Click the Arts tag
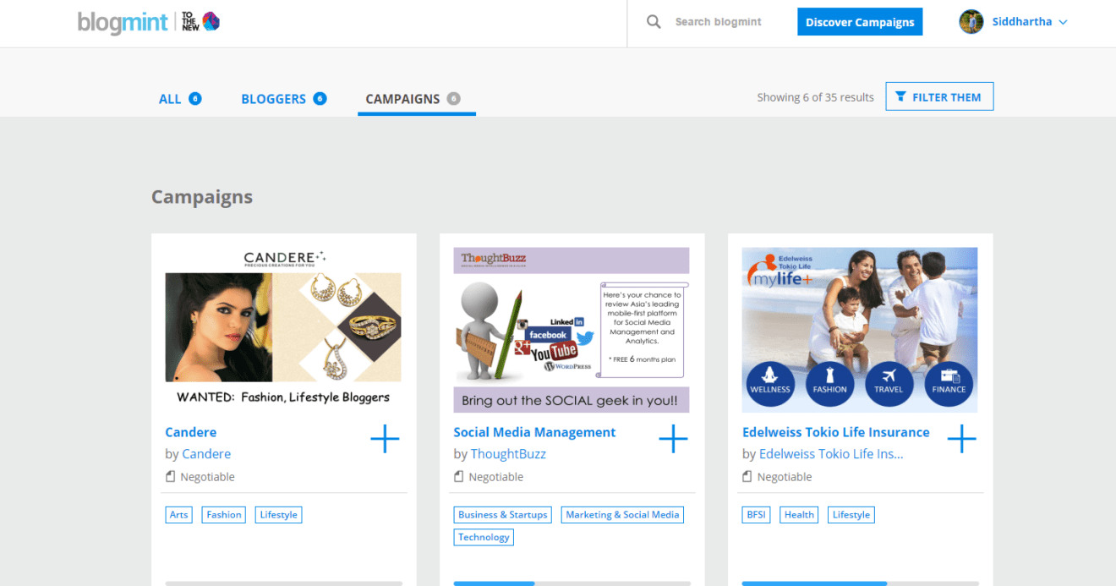This screenshot has height=586, width=1116. point(179,515)
